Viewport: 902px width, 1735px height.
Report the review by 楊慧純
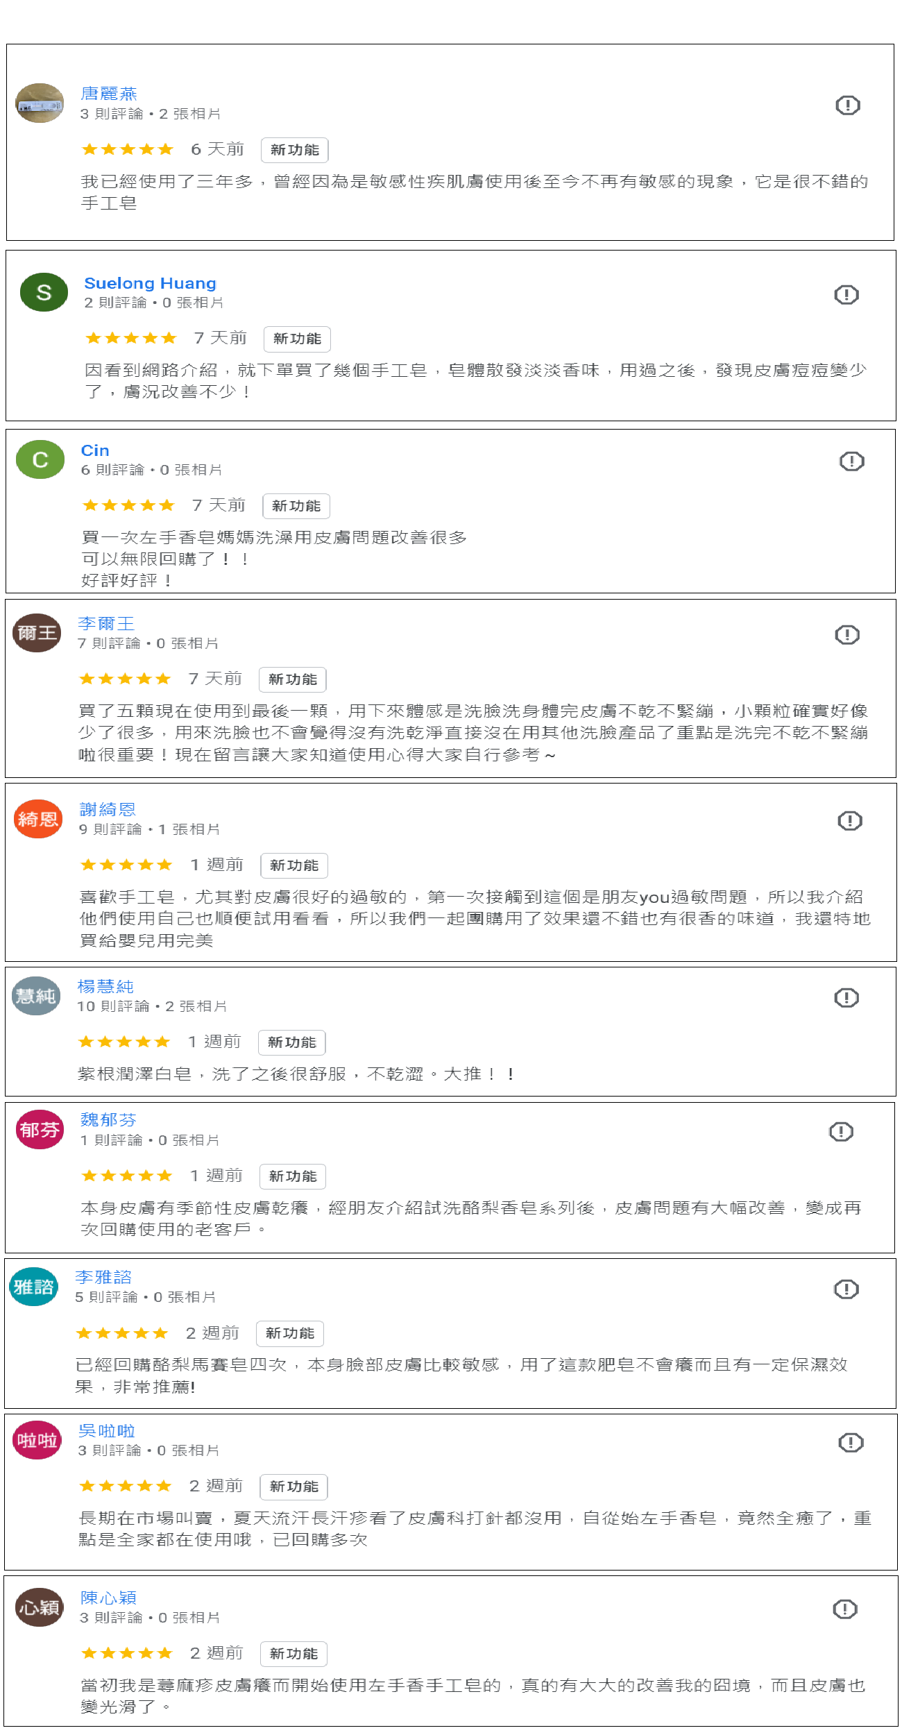tap(846, 998)
